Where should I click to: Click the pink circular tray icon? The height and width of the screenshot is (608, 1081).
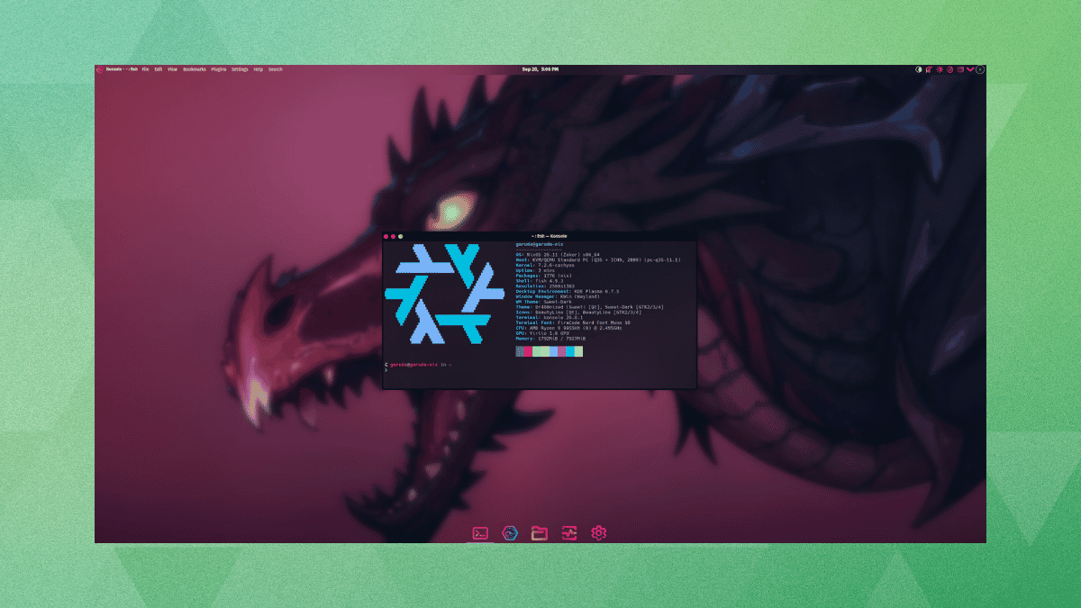pyautogui.click(x=949, y=69)
